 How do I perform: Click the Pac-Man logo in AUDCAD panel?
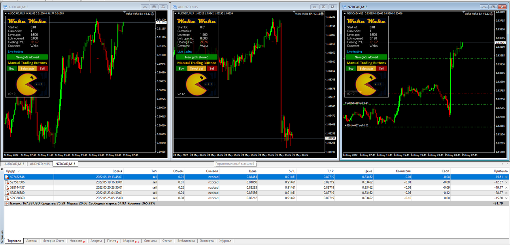pyautogui.click(x=27, y=84)
